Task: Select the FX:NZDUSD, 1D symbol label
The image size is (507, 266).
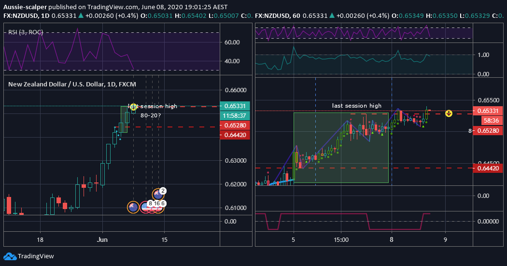Action: [26, 15]
